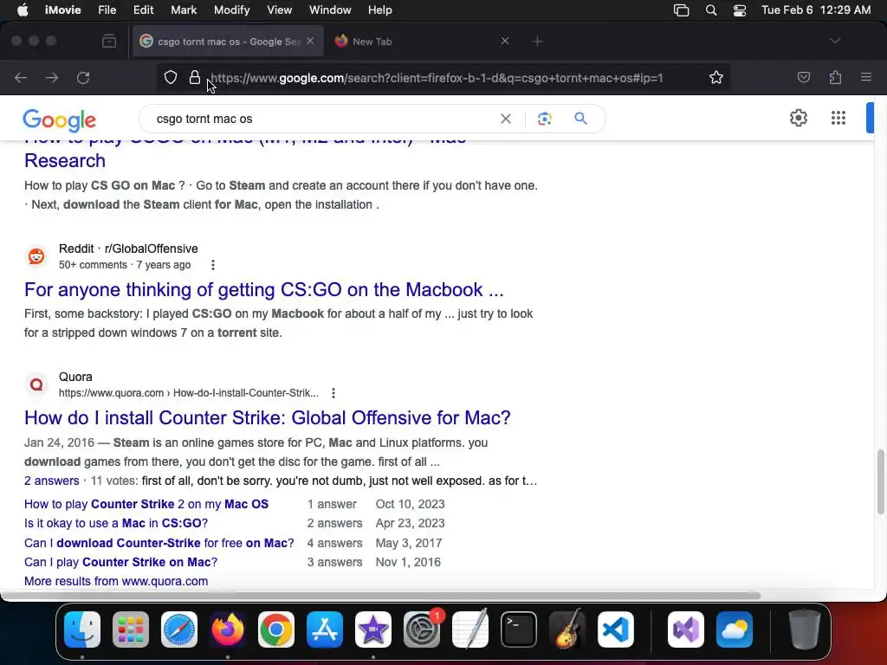887x665 pixels.
Task: Go back to previous page
Action: pos(21,77)
